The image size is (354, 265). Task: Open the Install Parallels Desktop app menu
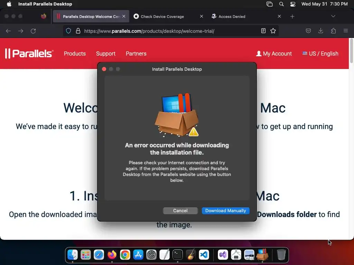(x=45, y=4)
